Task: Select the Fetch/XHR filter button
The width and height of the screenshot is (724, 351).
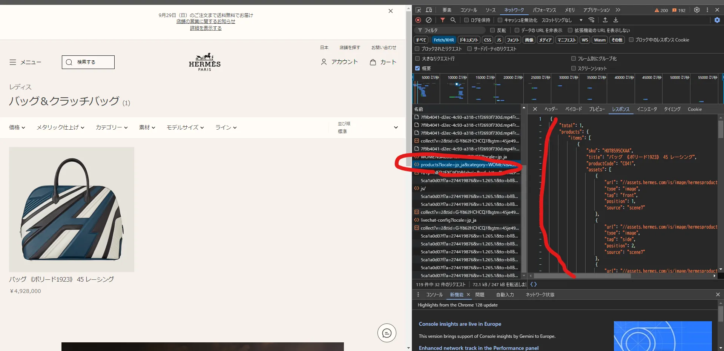Action: pos(443,40)
